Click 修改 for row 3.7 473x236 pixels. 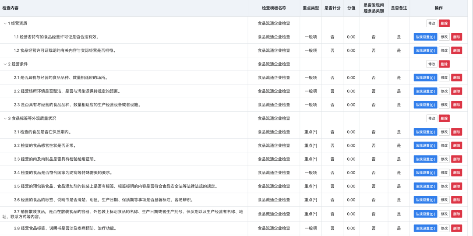point(444,214)
